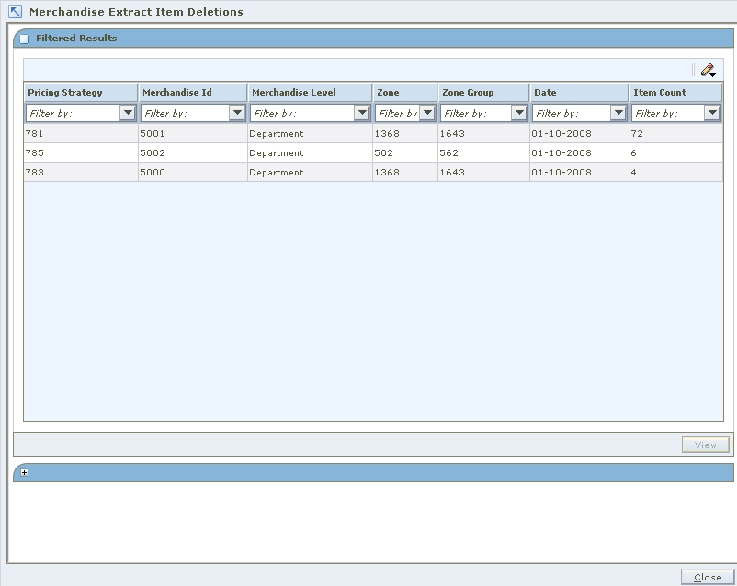
Task: Sort by Zone column header
Action: pos(405,92)
